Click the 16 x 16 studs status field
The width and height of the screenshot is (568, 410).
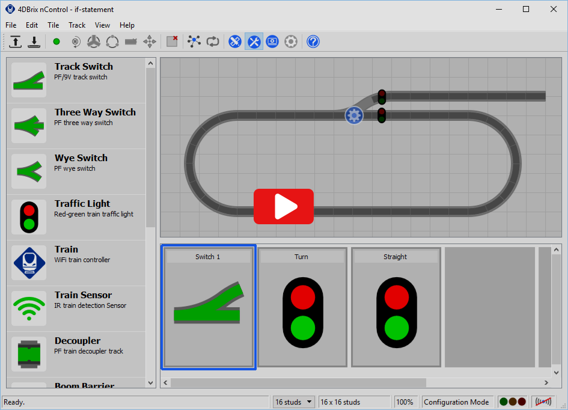(x=353, y=402)
